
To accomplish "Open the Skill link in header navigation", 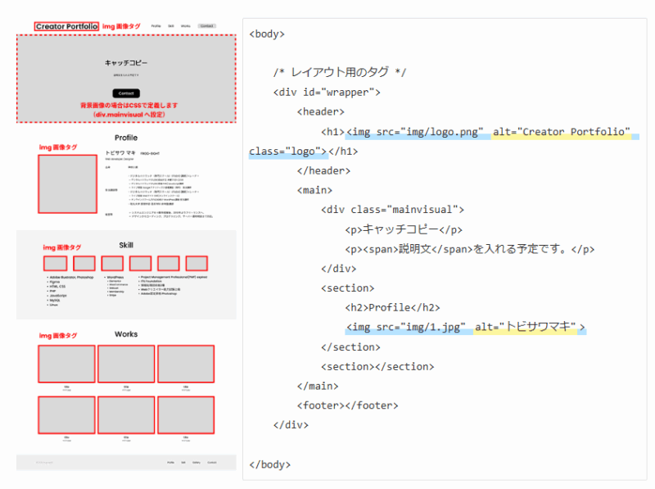I will (171, 26).
